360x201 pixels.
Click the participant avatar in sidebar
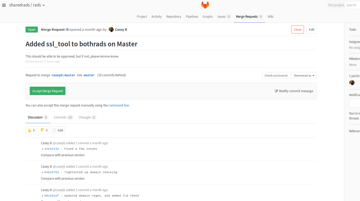(x=352, y=83)
